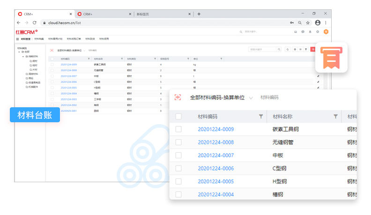Open material link 20201224-0008
The width and height of the screenshot is (371, 215).
(x=215, y=142)
